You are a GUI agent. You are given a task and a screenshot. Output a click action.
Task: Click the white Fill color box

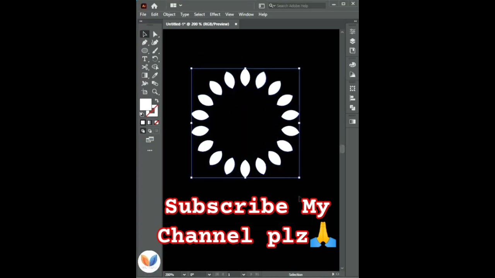(x=145, y=105)
